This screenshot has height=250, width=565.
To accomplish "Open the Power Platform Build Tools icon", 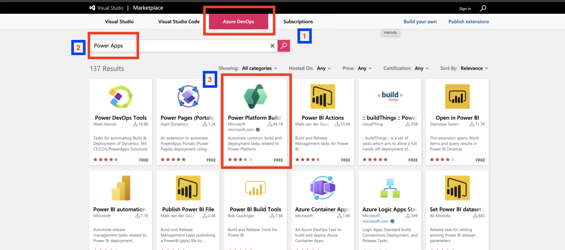I will click(255, 96).
